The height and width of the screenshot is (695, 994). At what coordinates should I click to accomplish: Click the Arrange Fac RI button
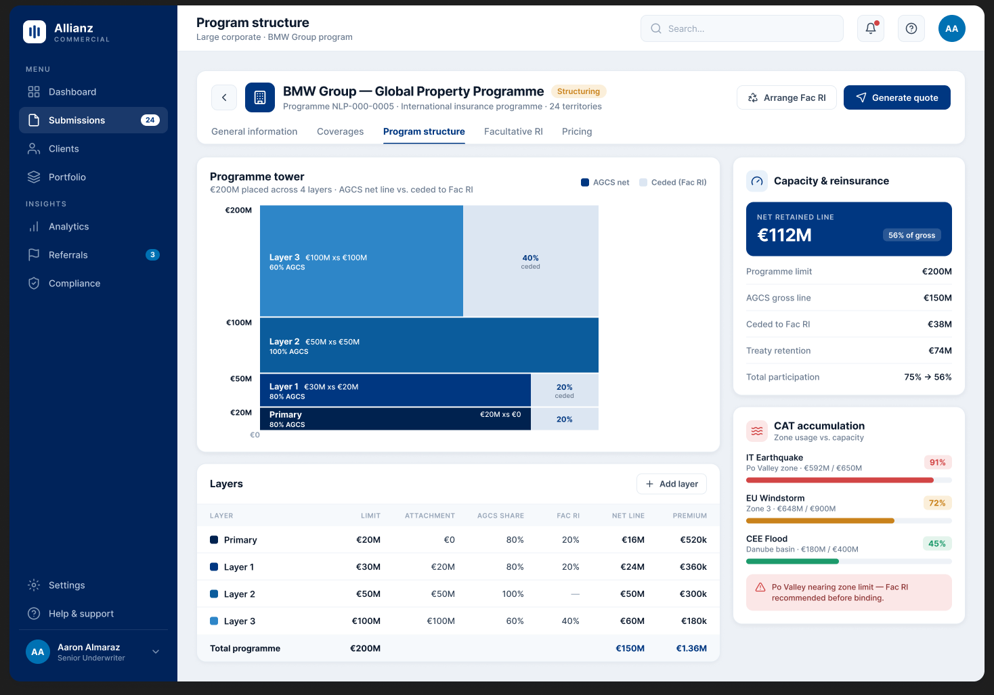coord(787,97)
